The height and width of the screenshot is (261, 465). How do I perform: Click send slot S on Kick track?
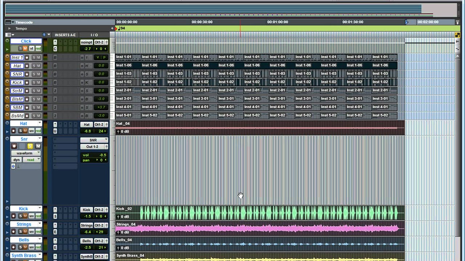(x=55, y=216)
